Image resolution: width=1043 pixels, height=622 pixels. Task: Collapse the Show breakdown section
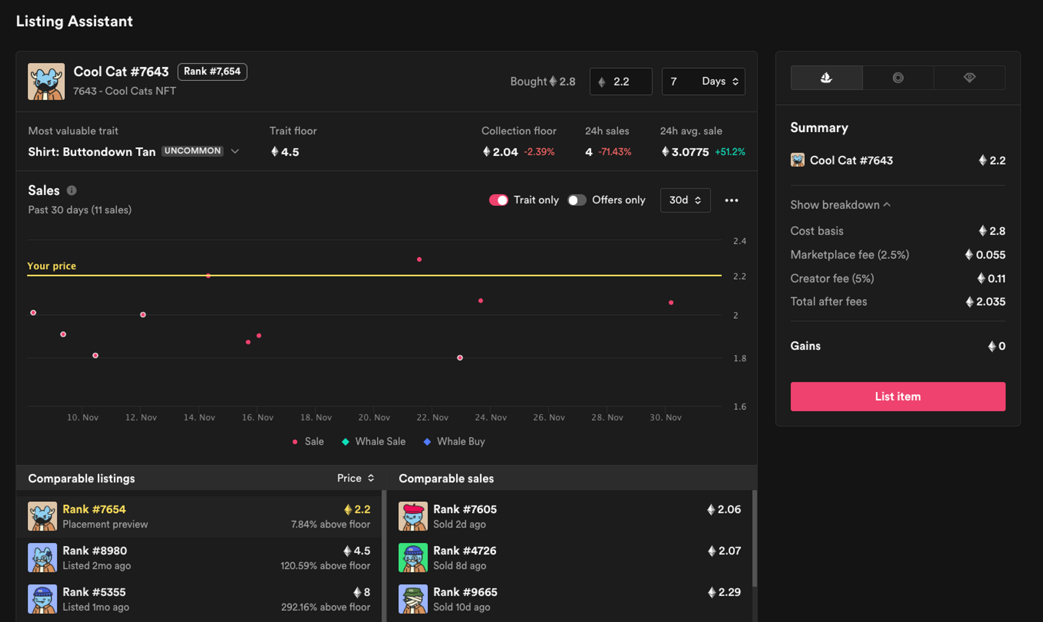(x=840, y=205)
